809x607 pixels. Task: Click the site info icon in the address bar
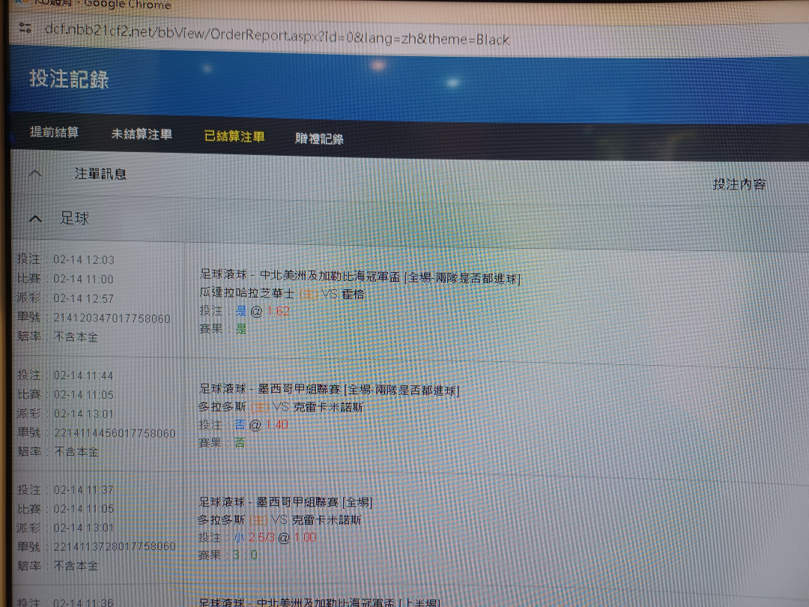pyautogui.click(x=25, y=28)
